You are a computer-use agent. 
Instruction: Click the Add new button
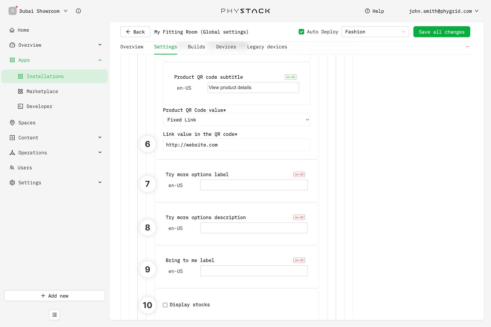click(x=55, y=296)
